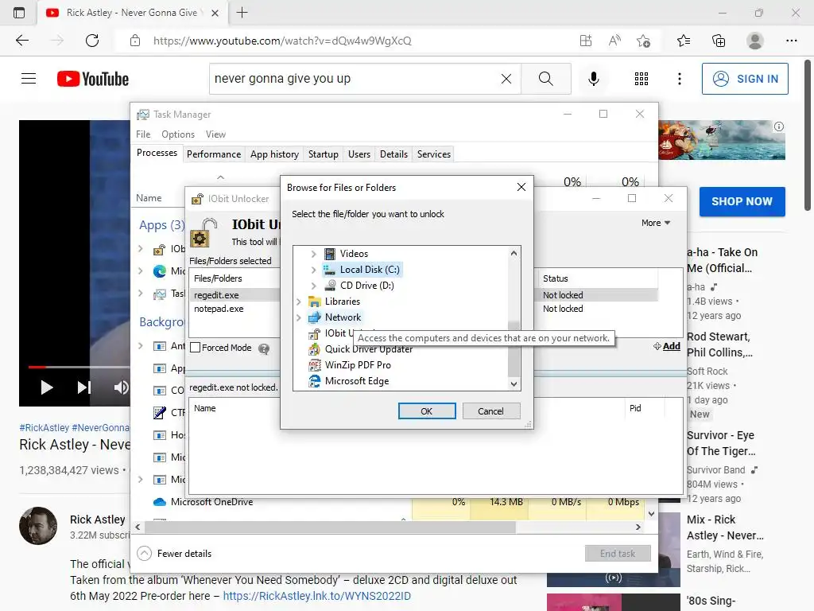
Task: Play the video
Action: click(x=47, y=387)
